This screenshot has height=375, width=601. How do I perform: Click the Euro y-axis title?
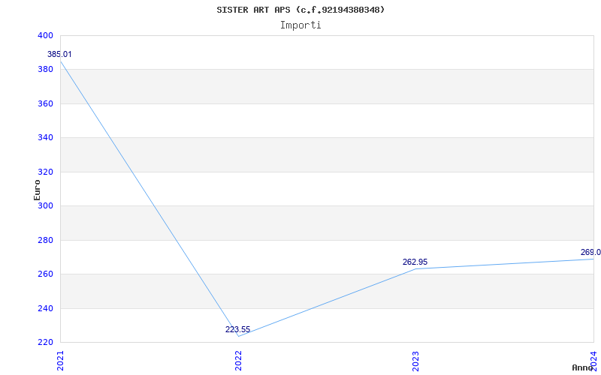37,189
